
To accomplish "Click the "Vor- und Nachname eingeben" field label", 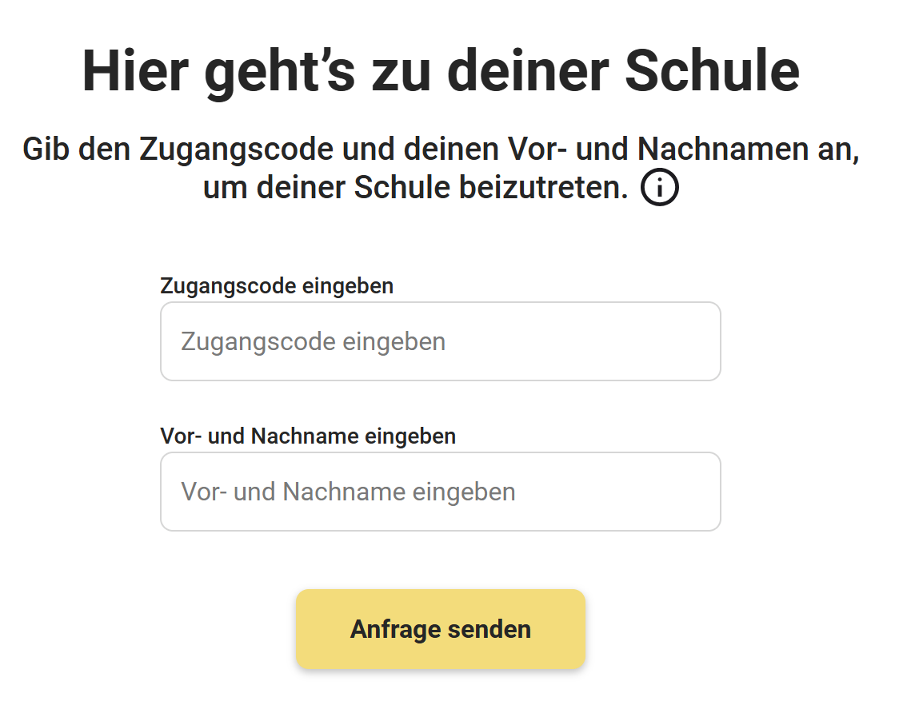I will pyautogui.click(x=308, y=436).
